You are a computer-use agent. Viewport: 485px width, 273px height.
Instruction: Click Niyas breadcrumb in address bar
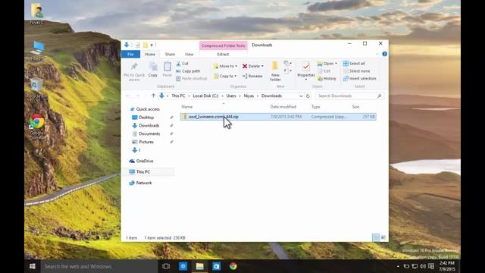(249, 96)
